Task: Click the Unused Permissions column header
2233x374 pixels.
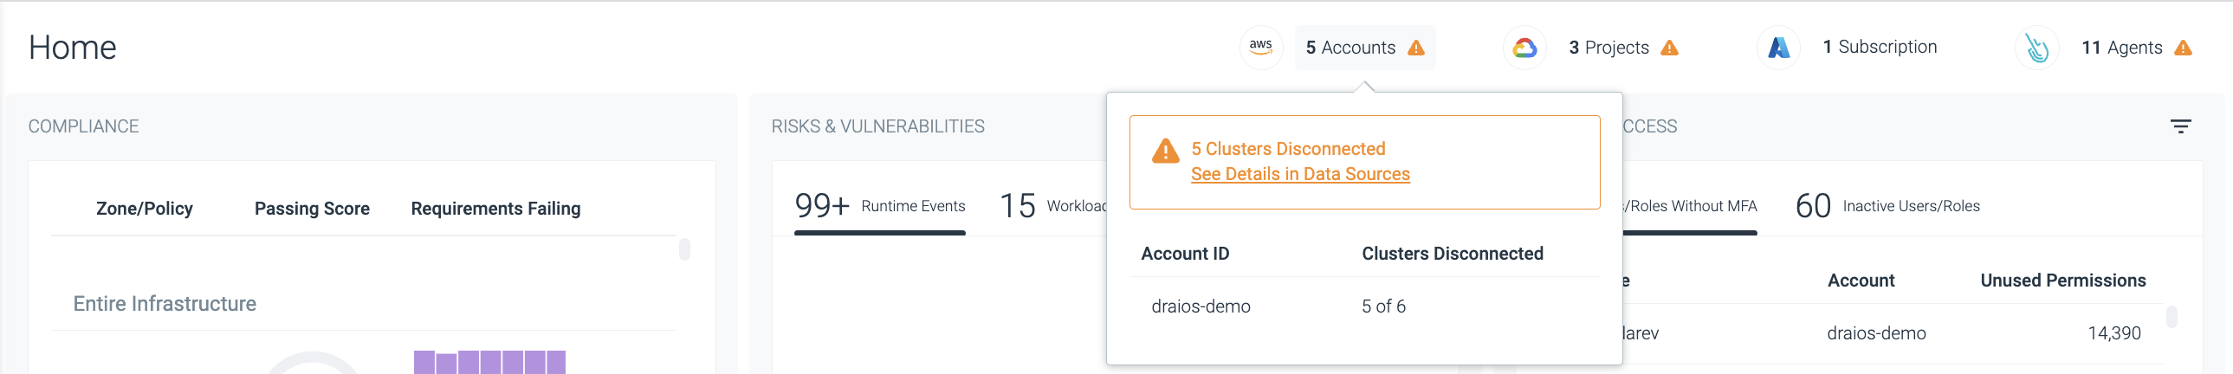Action: tap(2063, 280)
